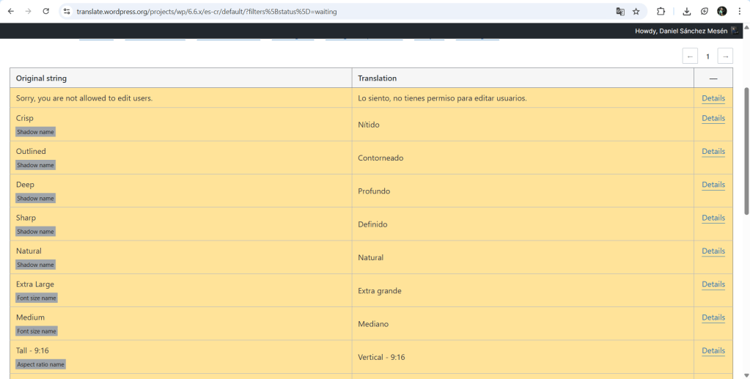Go back using the browser back arrow

10,12
